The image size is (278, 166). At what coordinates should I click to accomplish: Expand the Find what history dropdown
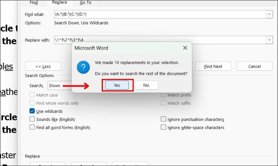click(269, 14)
